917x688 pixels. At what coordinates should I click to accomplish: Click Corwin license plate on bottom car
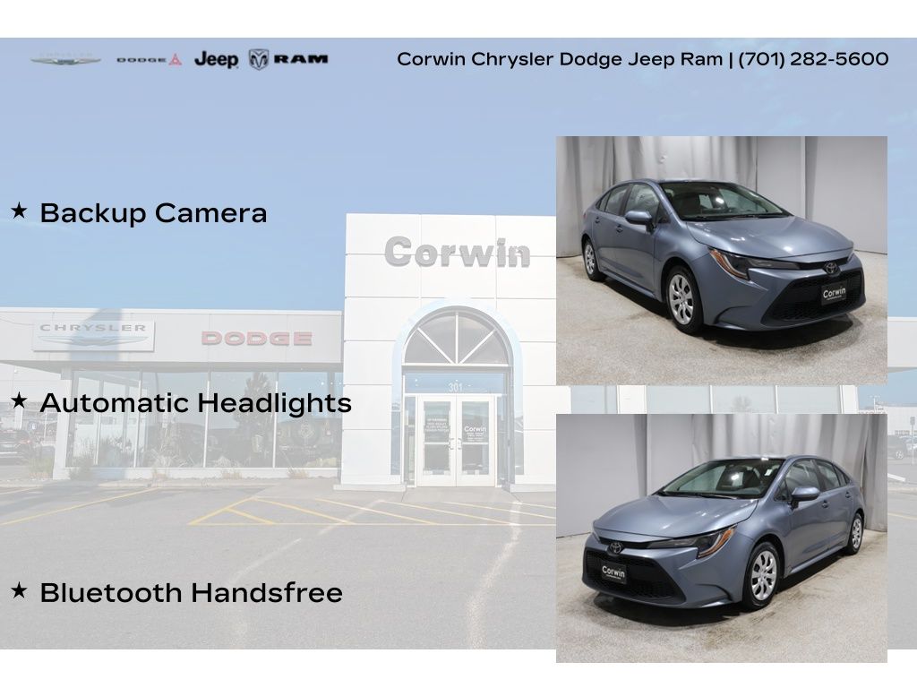pyautogui.click(x=613, y=572)
